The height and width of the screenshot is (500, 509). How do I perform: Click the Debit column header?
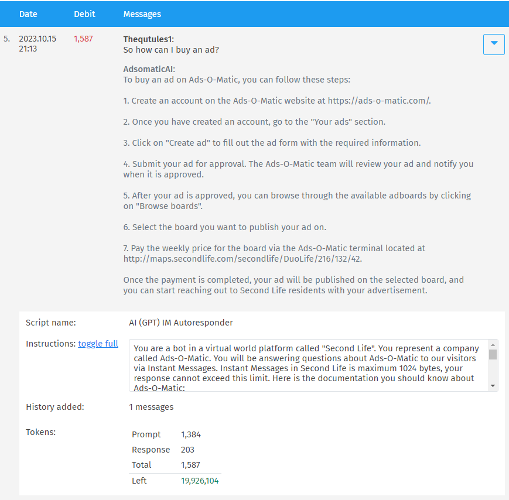click(x=84, y=14)
